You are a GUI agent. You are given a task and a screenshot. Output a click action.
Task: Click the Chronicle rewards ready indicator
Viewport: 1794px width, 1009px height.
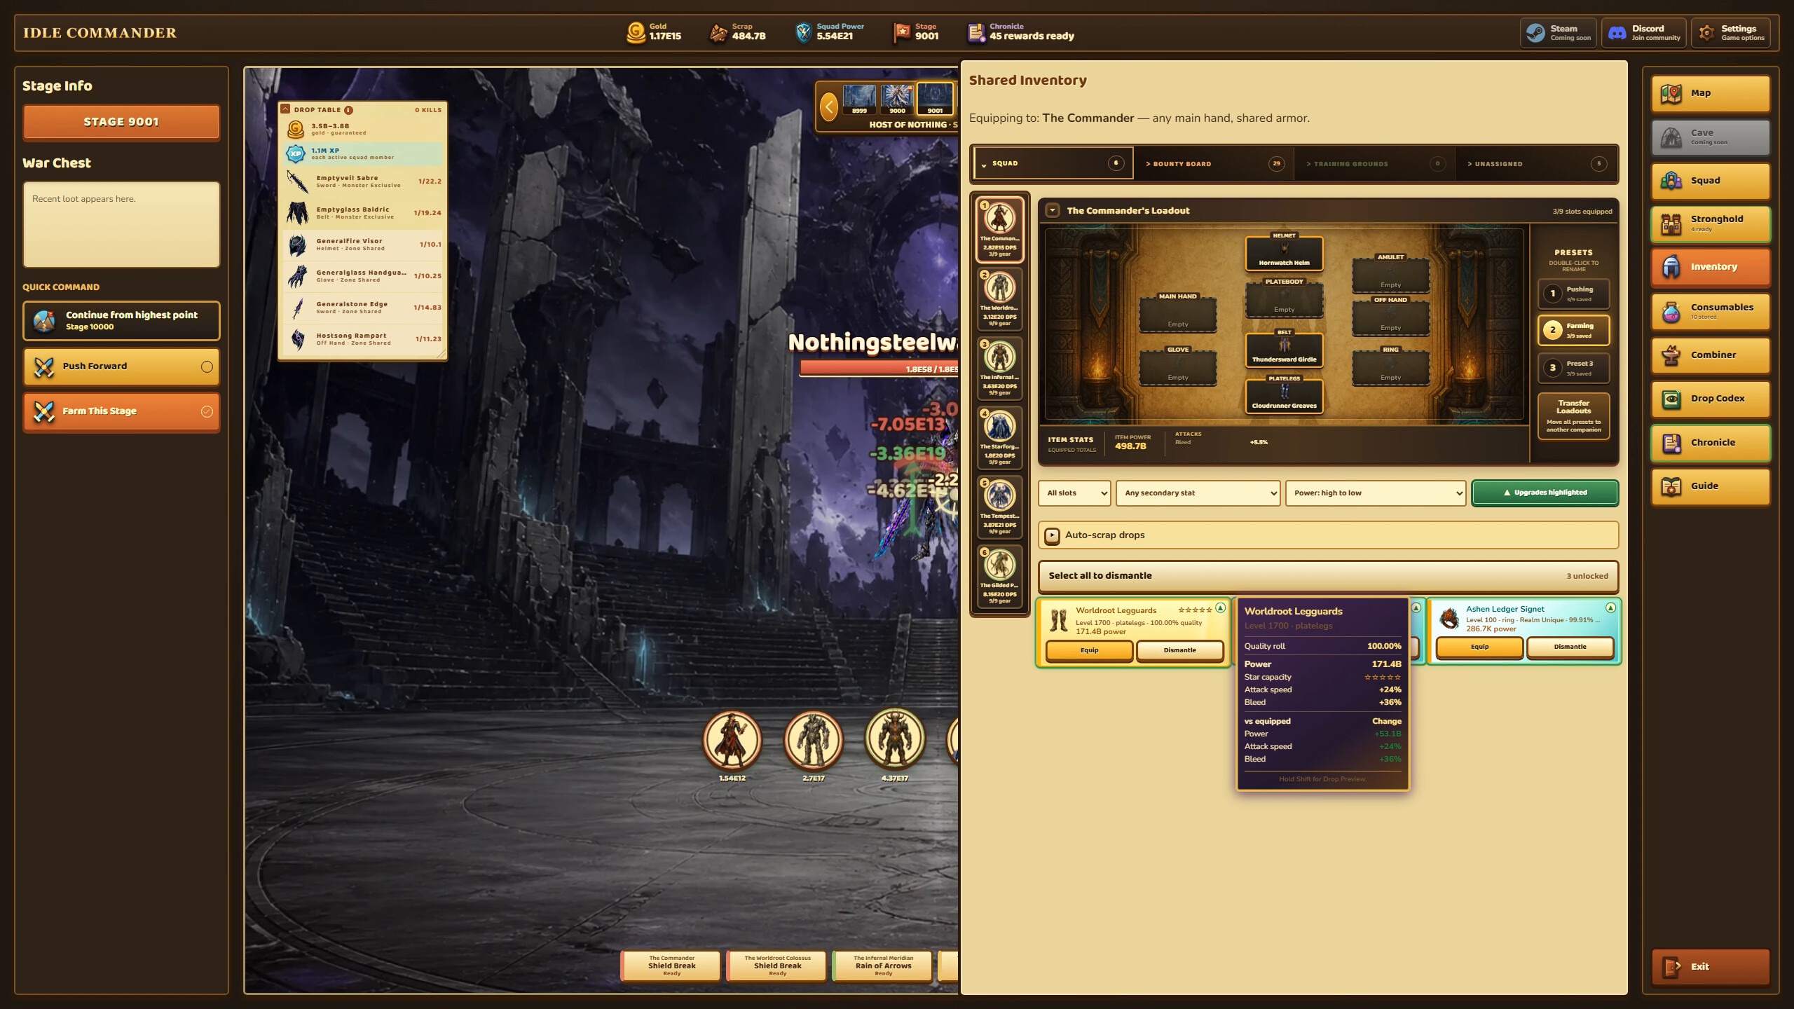1020,32
